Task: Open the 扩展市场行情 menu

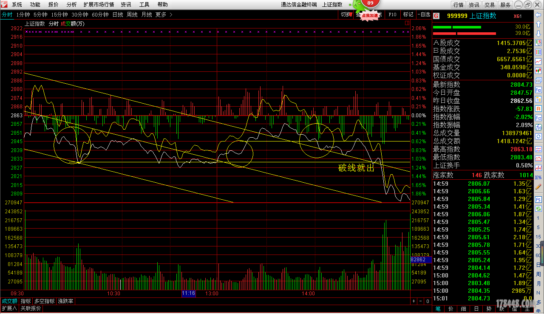Action: click(x=99, y=4)
